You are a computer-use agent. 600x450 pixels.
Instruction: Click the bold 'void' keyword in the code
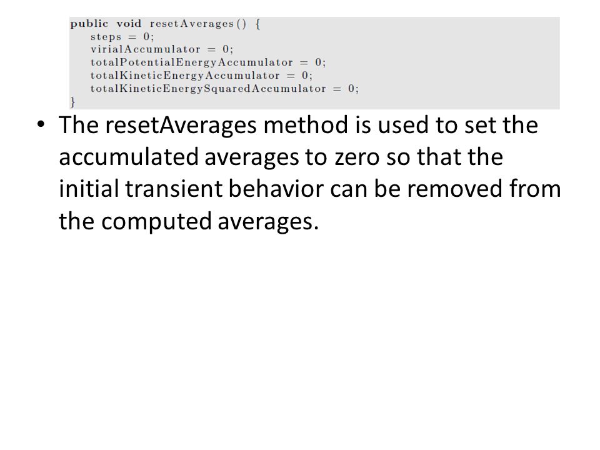129,24
